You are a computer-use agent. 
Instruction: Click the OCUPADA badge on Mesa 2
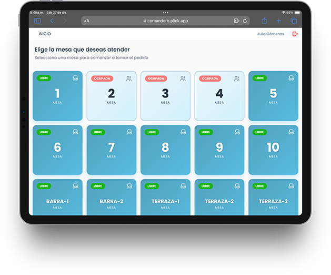[102, 78]
